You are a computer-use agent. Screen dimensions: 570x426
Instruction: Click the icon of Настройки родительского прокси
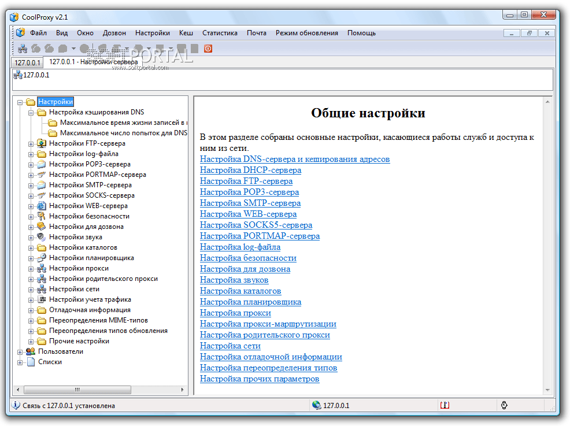coord(42,279)
